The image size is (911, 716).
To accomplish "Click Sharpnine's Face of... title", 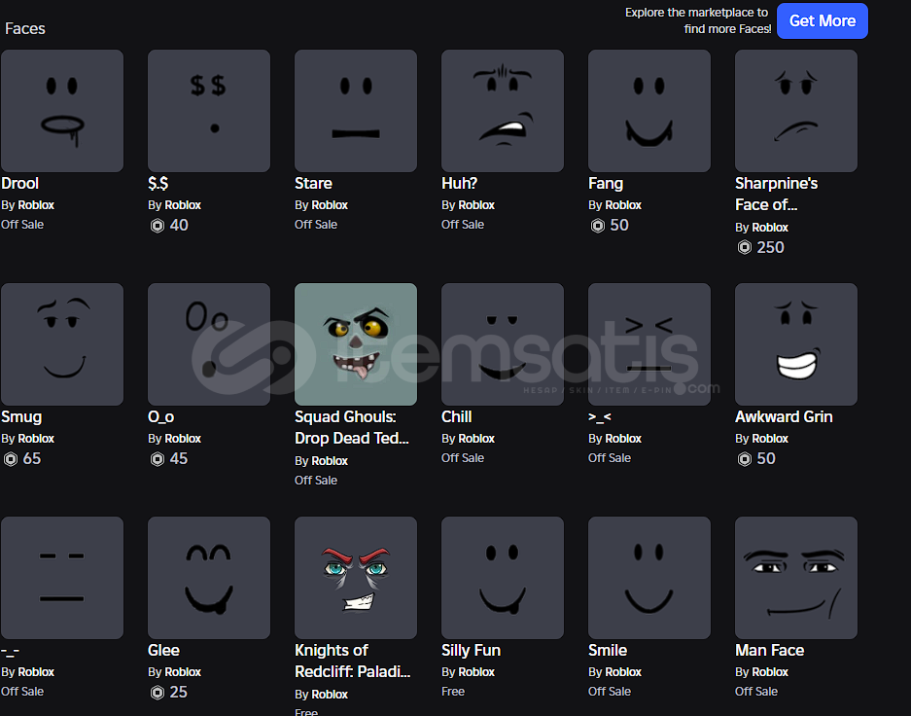I will tap(776, 195).
